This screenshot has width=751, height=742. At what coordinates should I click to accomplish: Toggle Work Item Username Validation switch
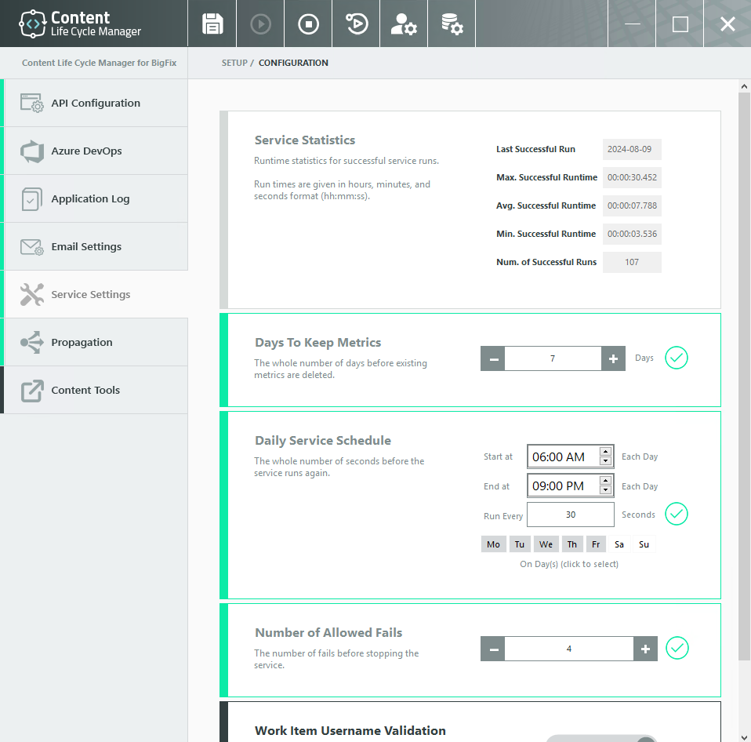click(601, 738)
